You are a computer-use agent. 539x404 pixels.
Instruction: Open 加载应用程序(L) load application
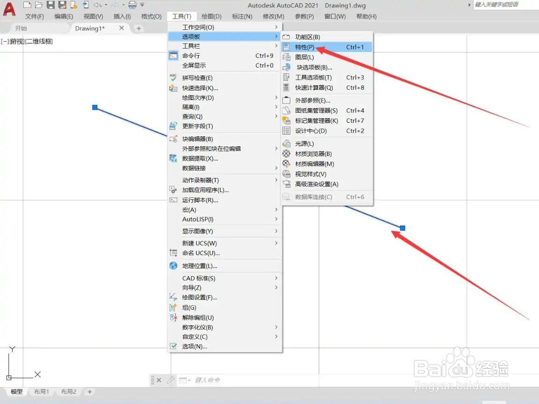coord(225,190)
